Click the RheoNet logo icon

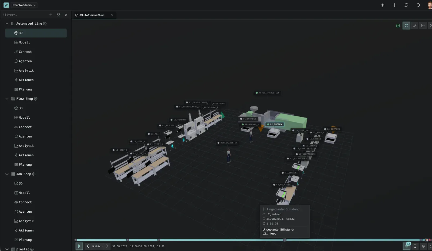click(6, 5)
